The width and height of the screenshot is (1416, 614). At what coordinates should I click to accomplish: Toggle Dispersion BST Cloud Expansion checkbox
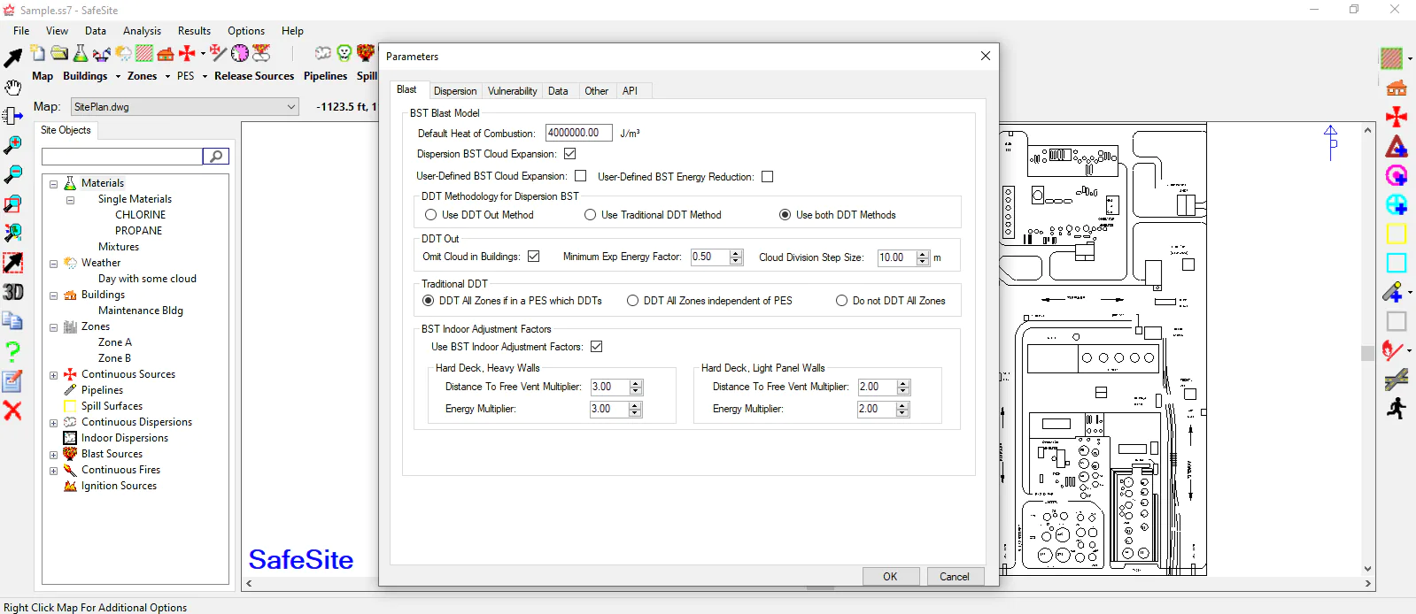570,154
